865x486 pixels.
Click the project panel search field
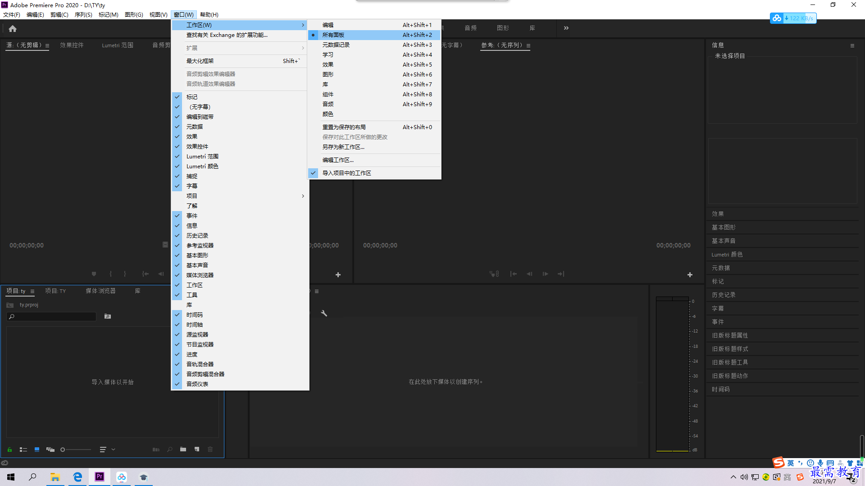(51, 317)
